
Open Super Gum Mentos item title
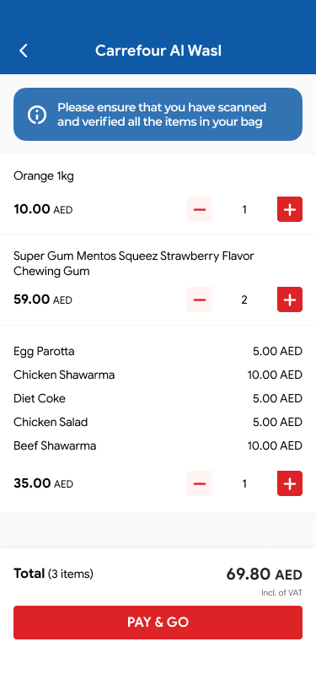pos(133,263)
